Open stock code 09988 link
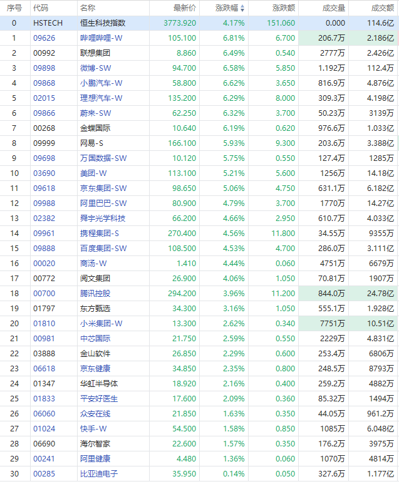399x484 pixels. [44, 203]
